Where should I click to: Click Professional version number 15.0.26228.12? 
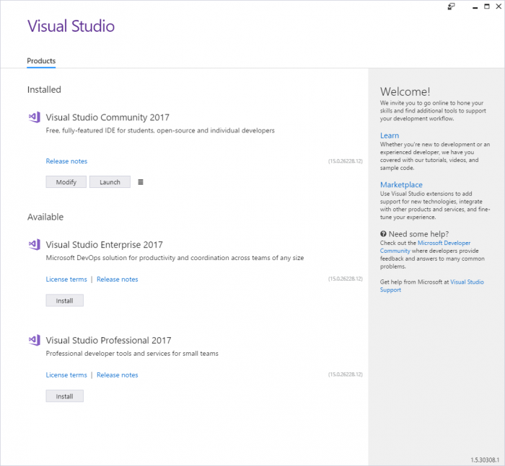346,375
